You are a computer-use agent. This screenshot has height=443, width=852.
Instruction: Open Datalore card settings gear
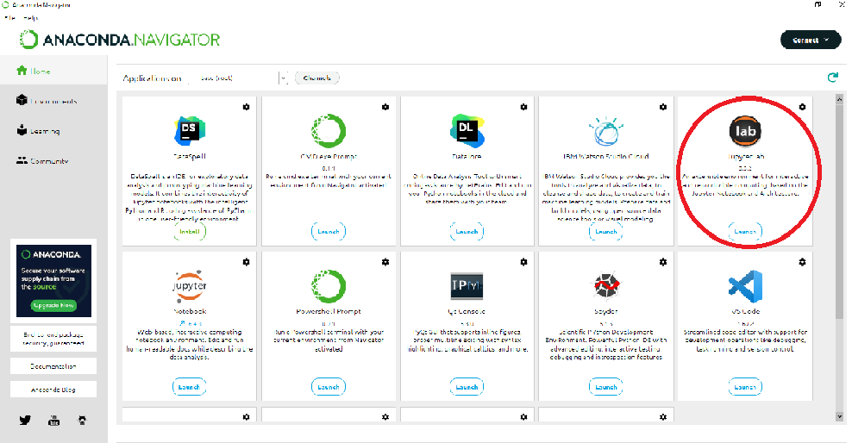coord(523,107)
